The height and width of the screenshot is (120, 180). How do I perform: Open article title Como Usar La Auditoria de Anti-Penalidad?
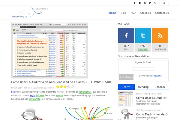point(62,82)
